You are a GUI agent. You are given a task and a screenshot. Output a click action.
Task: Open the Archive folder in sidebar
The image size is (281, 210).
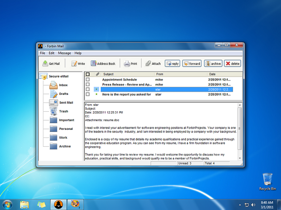pos(60,146)
